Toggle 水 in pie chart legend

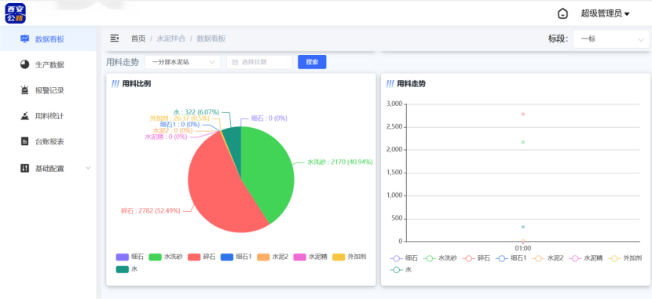point(126,269)
